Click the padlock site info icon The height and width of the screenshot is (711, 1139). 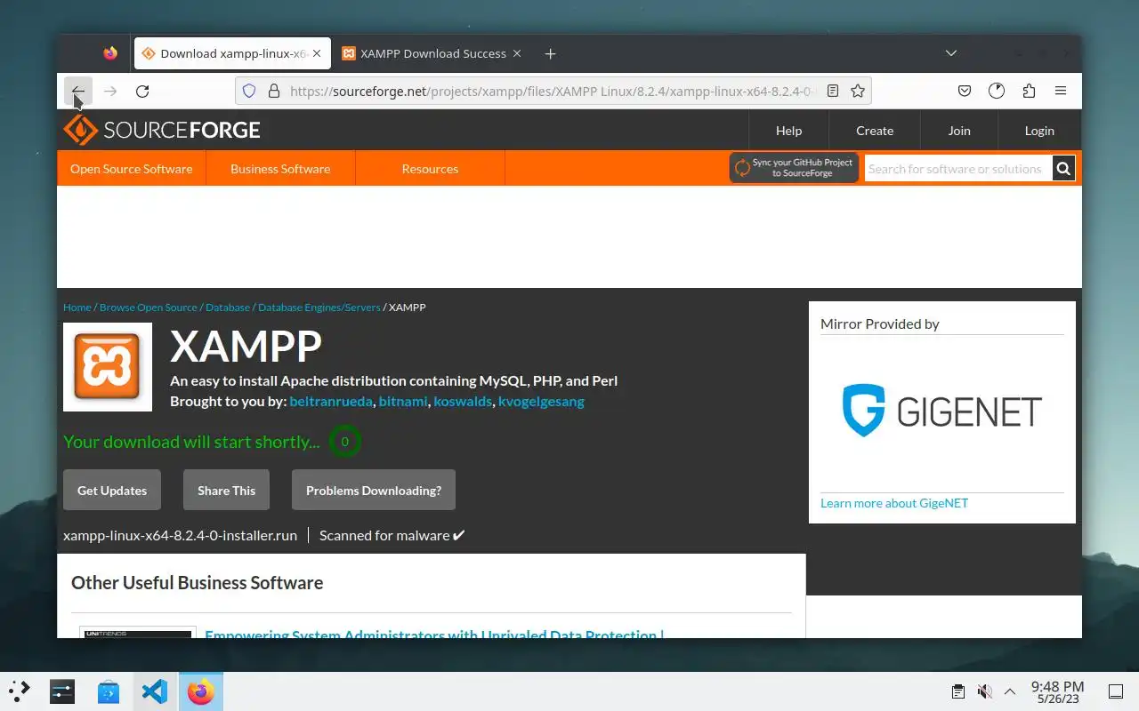tap(273, 91)
